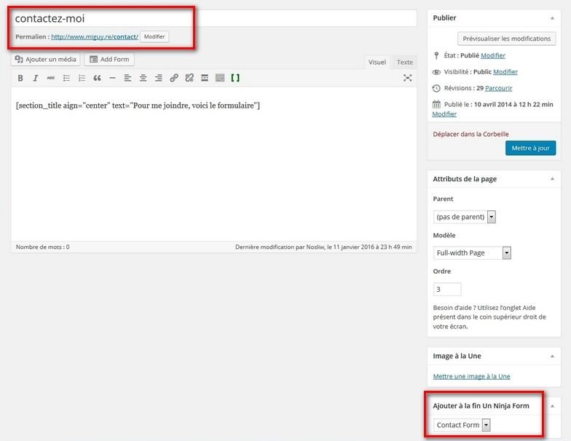Switch to the Visuel editor tab
The width and height of the screenshot is (571, 441).
coord(377,63)
